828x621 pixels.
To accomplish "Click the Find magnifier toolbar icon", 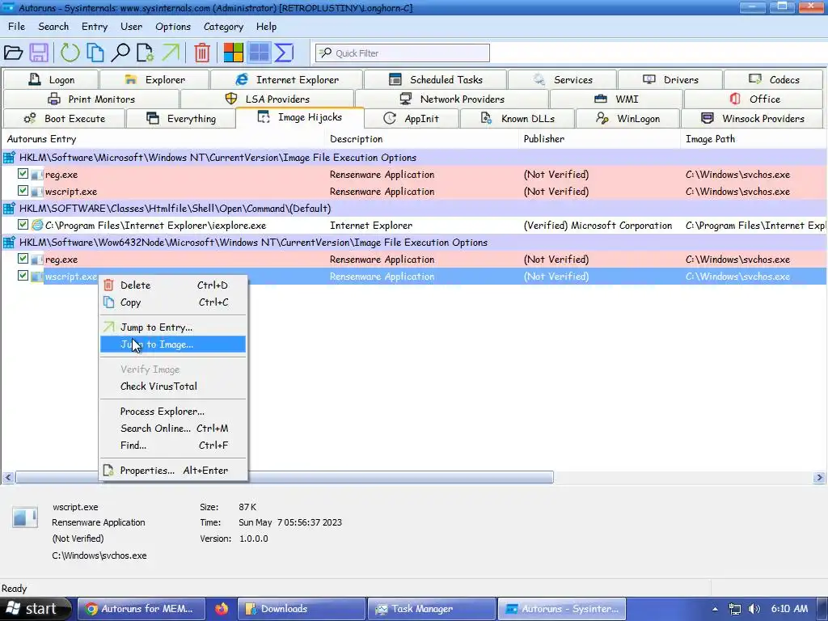I will point(120,53).
